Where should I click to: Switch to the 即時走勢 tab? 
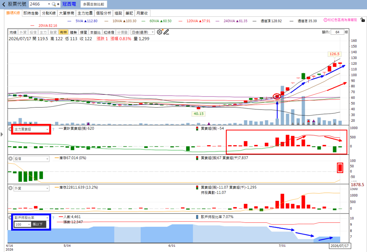click(x=31, y=13)
